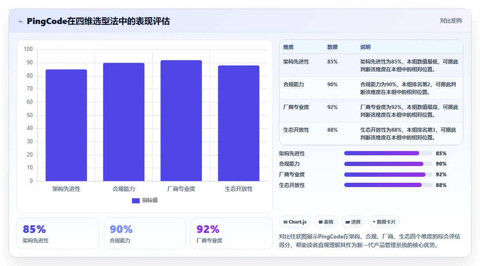Click the description row starting 生态开放性为88%
Image resolution: width=480 pixels, height=266 pixels.
click(x=408, y=133)
